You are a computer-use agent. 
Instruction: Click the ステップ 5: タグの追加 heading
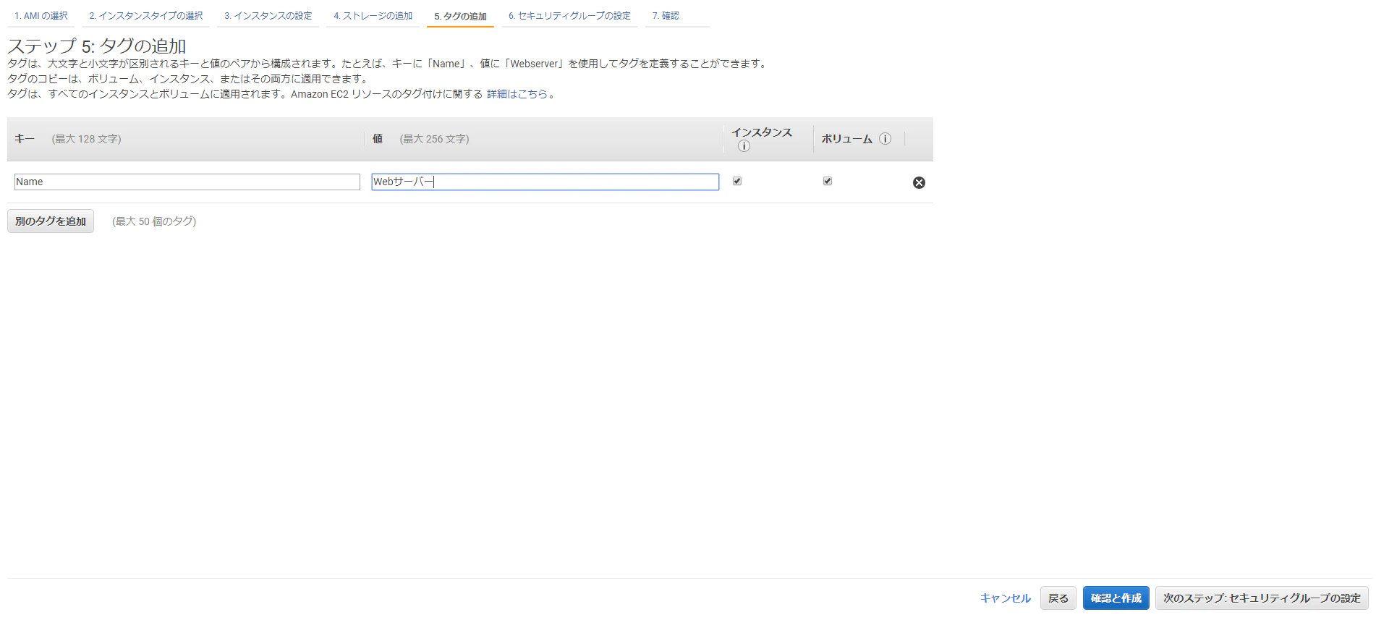coord(97,46)
